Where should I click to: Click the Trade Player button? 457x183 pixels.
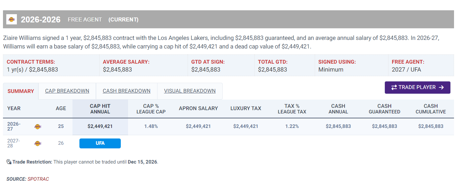point(418,87)
